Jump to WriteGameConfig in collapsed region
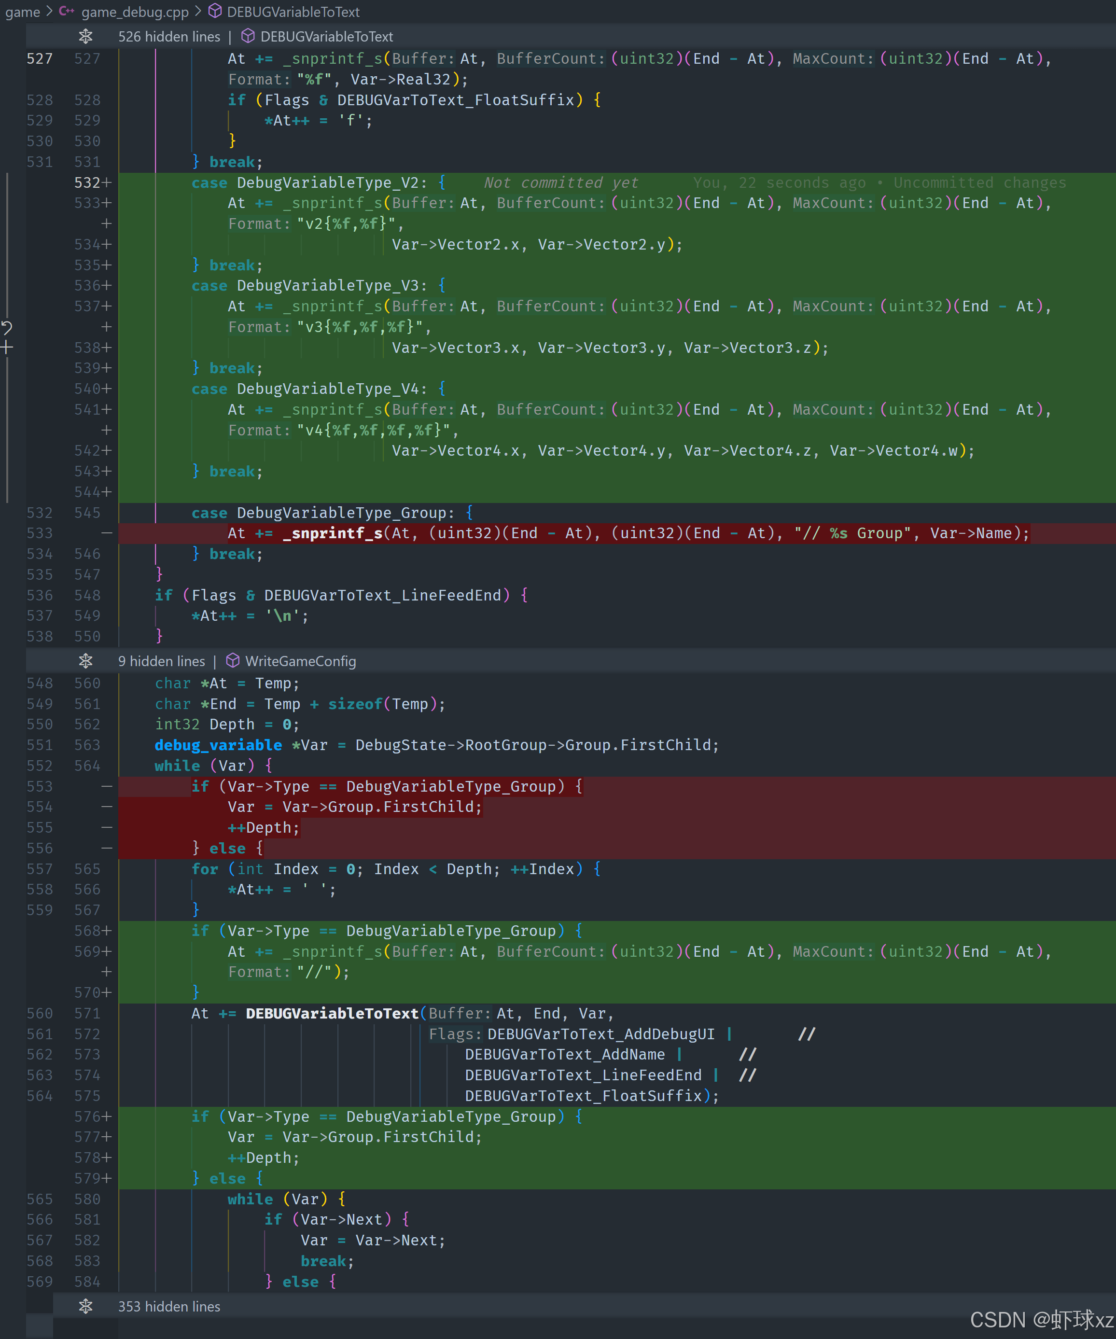The height and width of the screenshot is (1339, 1116). (x=300, y=661)
